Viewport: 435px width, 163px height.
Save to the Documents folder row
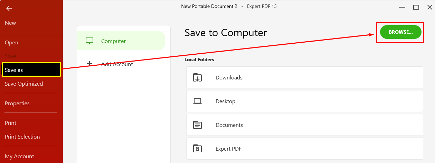(x=305, y=125)
